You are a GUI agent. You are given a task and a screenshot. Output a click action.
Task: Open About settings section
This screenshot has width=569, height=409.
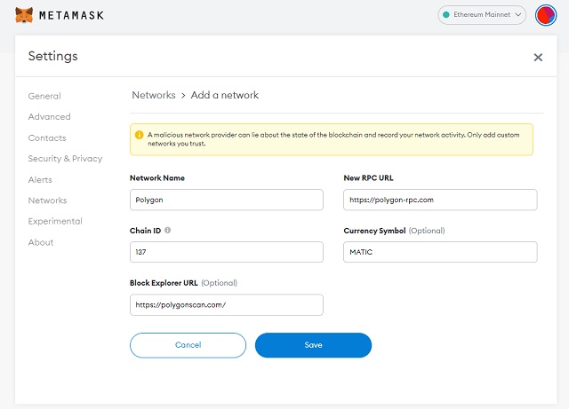point(41,242)
